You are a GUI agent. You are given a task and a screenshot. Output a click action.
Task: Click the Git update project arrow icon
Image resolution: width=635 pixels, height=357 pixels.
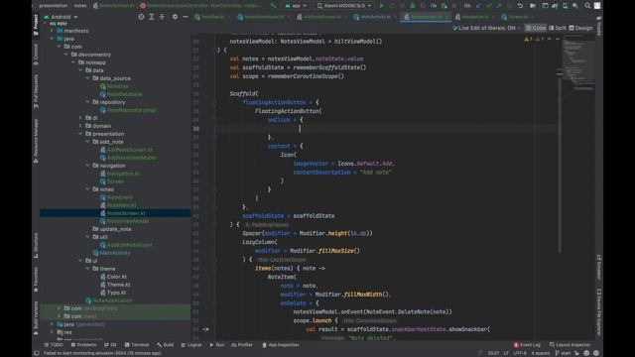click(x=478, y=6)
